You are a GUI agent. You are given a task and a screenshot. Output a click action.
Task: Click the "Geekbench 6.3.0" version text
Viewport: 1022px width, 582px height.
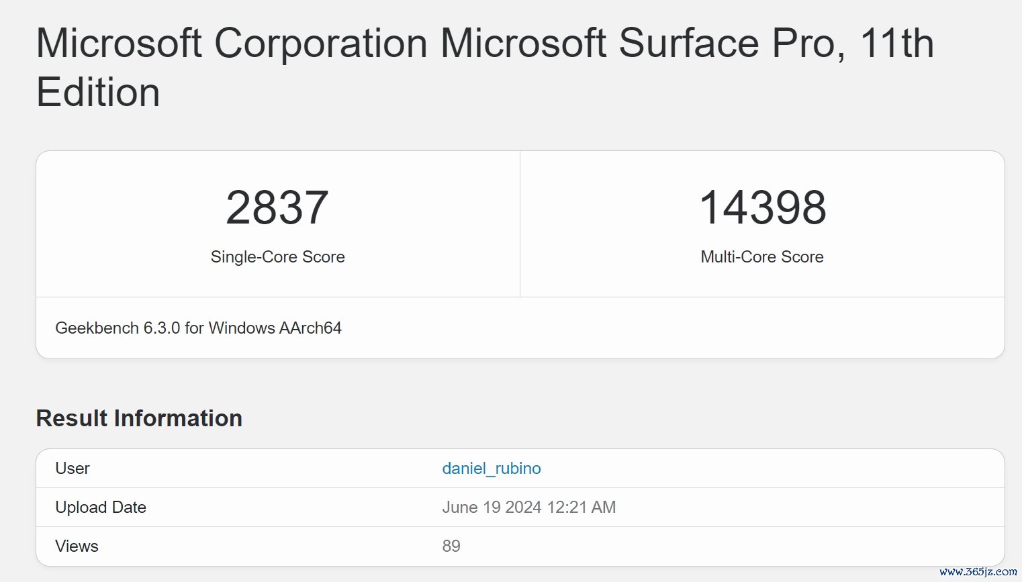click(x=118, y=328)
